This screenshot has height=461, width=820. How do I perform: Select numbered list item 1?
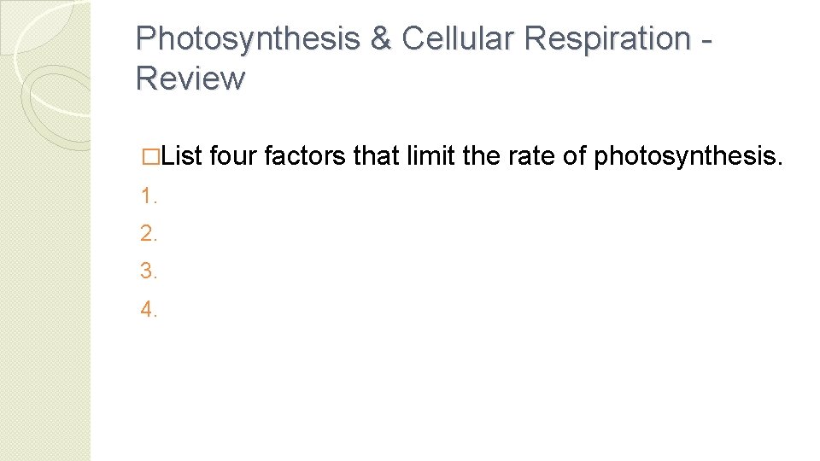click(149, 196)
